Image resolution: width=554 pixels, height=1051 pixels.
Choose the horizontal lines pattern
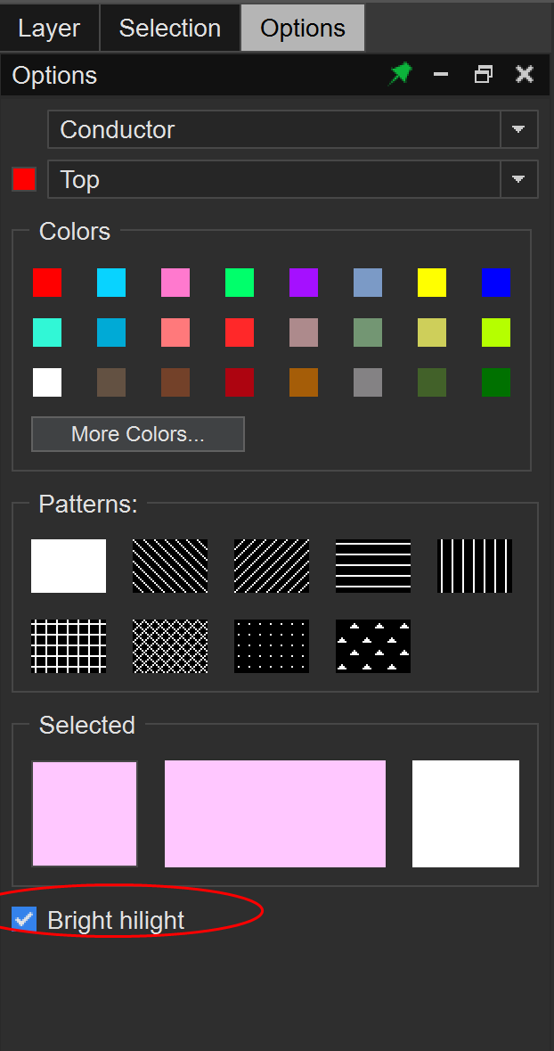tap(373, 566)
